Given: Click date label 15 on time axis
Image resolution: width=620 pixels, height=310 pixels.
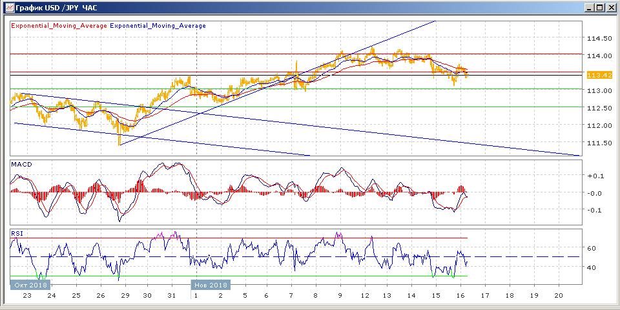Looking at the screenshot, I should tap(436, 296).
